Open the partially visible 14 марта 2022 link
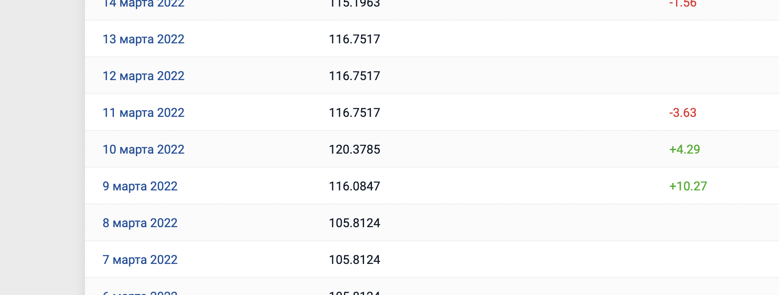Image resolution: width=779 pixels, height=295 pixels. [x=143, y=4]
